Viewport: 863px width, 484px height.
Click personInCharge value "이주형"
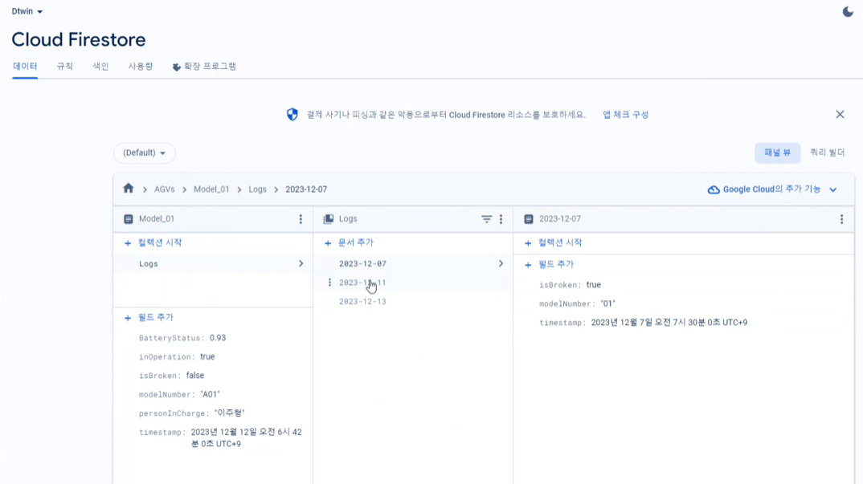coord(230,413)
